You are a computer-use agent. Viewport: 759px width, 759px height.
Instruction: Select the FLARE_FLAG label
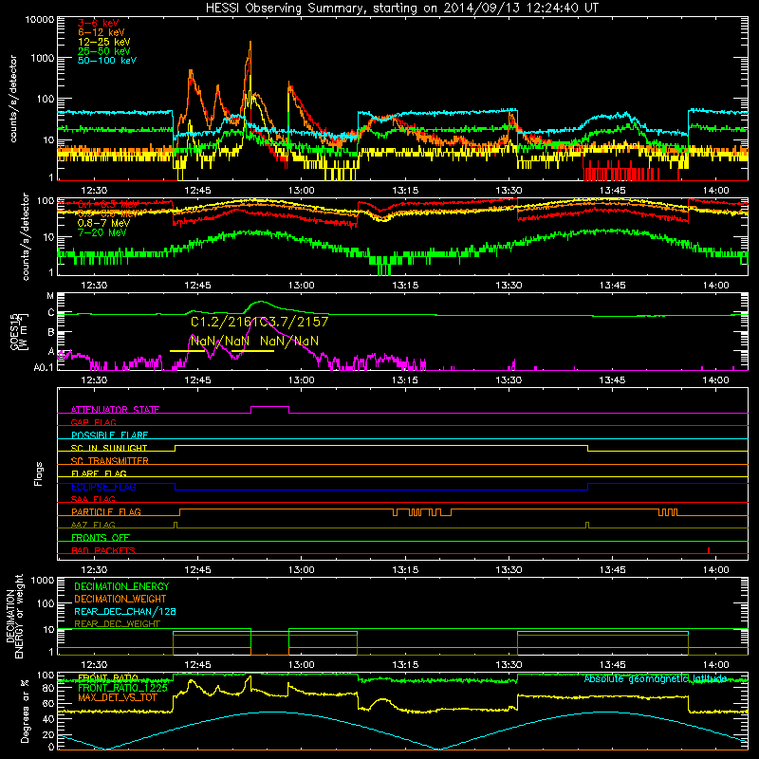coord(99,473)
